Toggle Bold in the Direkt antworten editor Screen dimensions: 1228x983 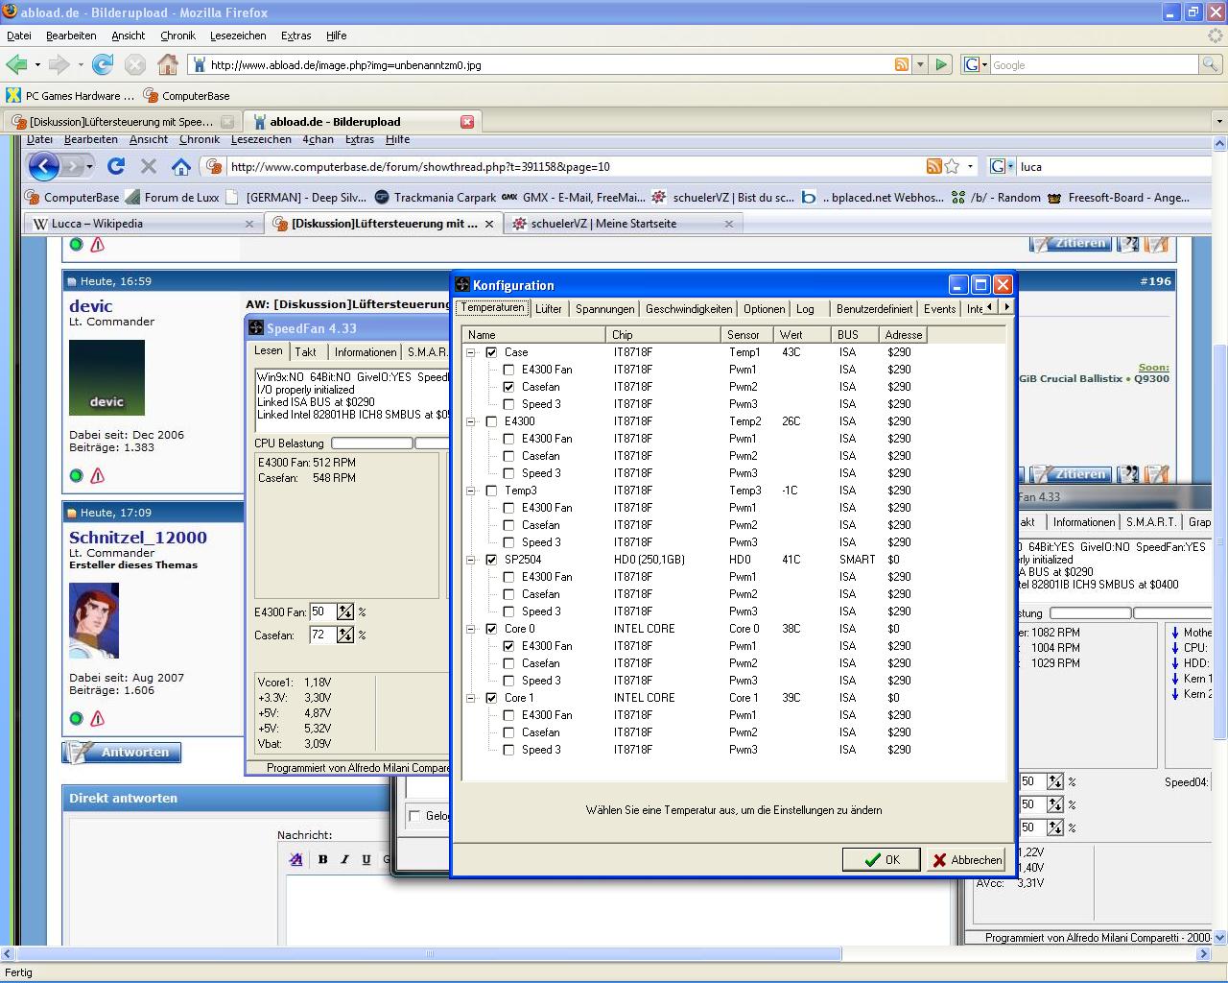[322, 859]
